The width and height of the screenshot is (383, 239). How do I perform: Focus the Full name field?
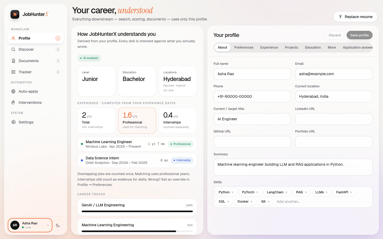(x=252, y=74)
